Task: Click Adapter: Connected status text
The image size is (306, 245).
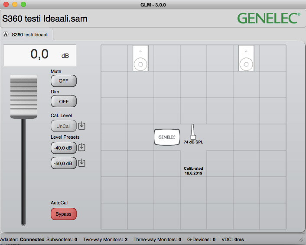Action: coord(22,239)
